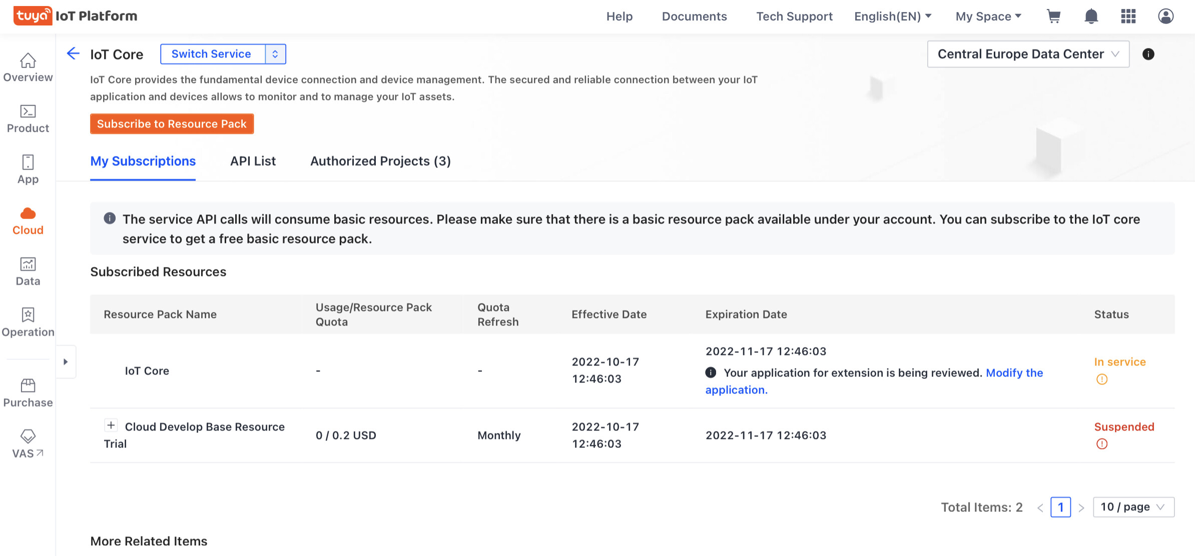This screenshot has width=1195, height=556.
Task: Open the Data section in sidebar
Action: tap(28, 271)
